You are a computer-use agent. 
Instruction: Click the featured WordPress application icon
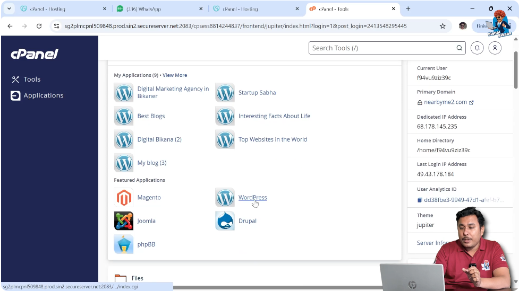click(x=225, y=198)
